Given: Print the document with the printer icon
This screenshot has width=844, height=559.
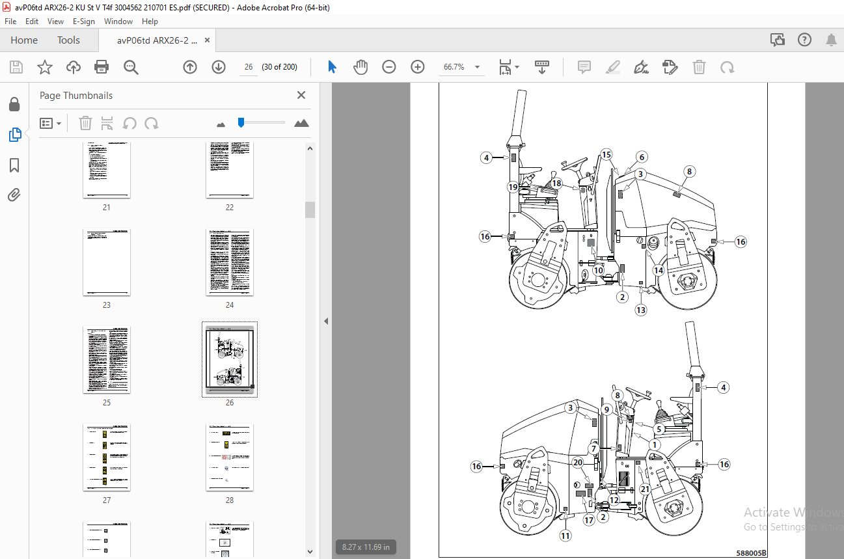Looking at the screenshot, I should point(102,67).
